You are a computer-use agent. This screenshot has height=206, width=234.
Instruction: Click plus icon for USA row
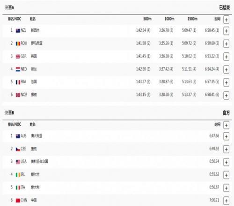pyautogui.click(x=226, y=162)
